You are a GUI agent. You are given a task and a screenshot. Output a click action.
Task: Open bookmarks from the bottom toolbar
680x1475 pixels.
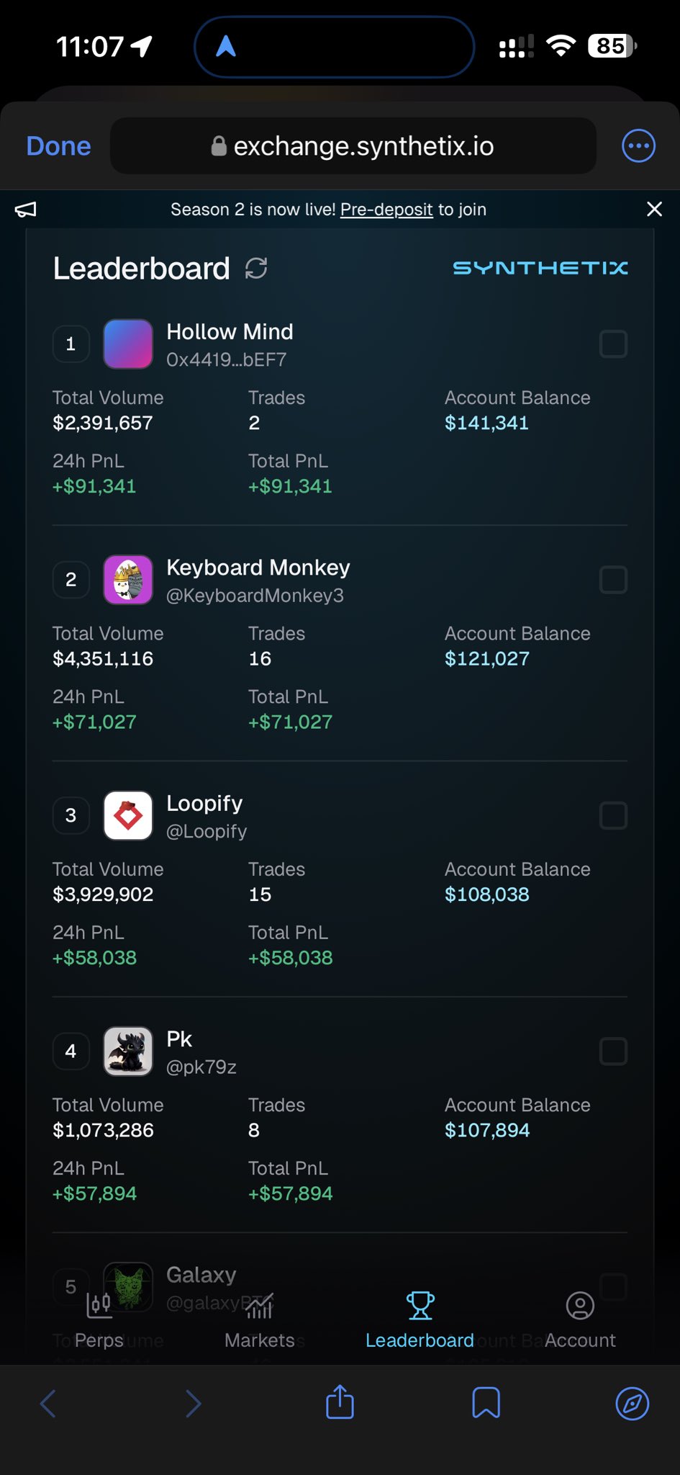click(486, 1403)
